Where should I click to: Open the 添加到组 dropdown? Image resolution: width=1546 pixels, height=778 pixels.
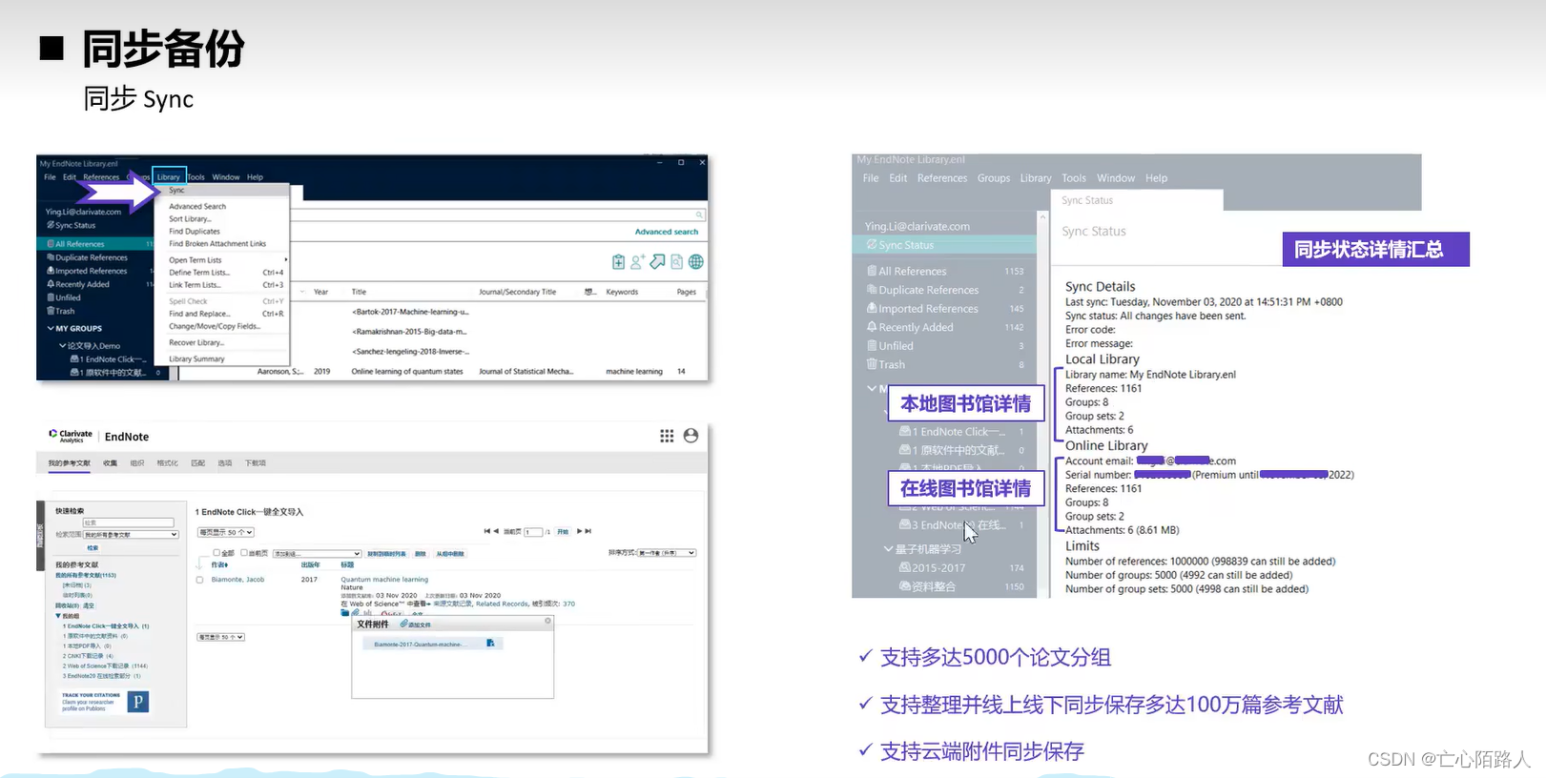317,554
